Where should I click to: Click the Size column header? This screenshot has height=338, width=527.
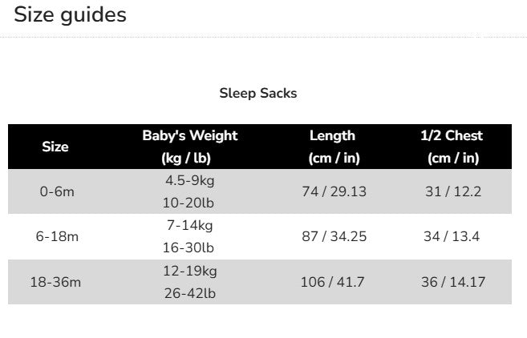pos(55,147)
